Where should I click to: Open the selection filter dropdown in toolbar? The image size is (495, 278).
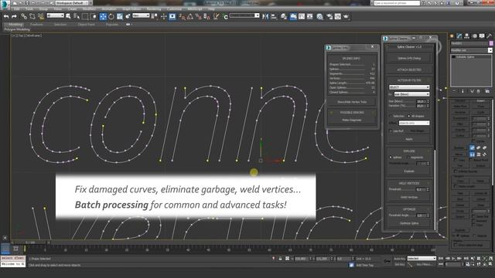pyautogui.click(x=55, y=15)
